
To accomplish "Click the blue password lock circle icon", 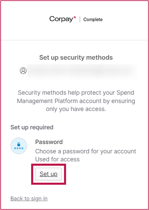I will click(19, 146).
